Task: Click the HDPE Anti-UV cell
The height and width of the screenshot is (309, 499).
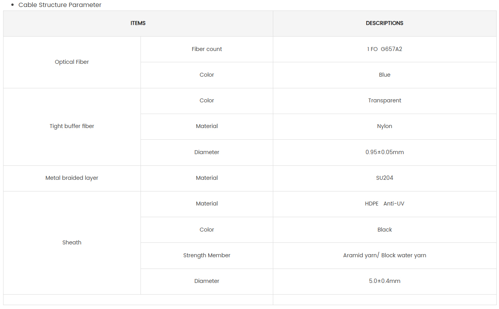Action: coord(385,204)
